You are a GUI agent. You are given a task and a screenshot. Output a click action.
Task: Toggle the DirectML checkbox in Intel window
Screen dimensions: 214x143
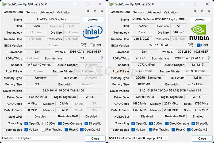(86, 123)
